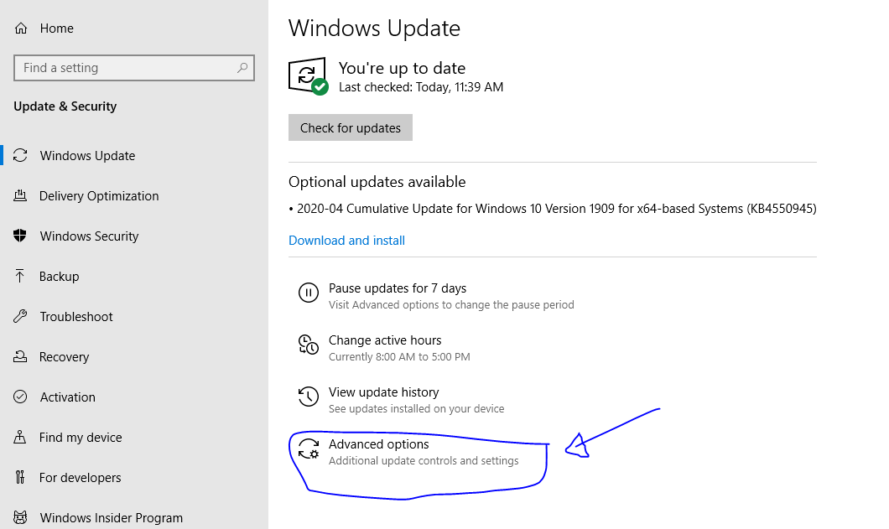Click the Troubleshoot wrench icon
The height and width of the screenshot is (529, 889).
point(20,316)
